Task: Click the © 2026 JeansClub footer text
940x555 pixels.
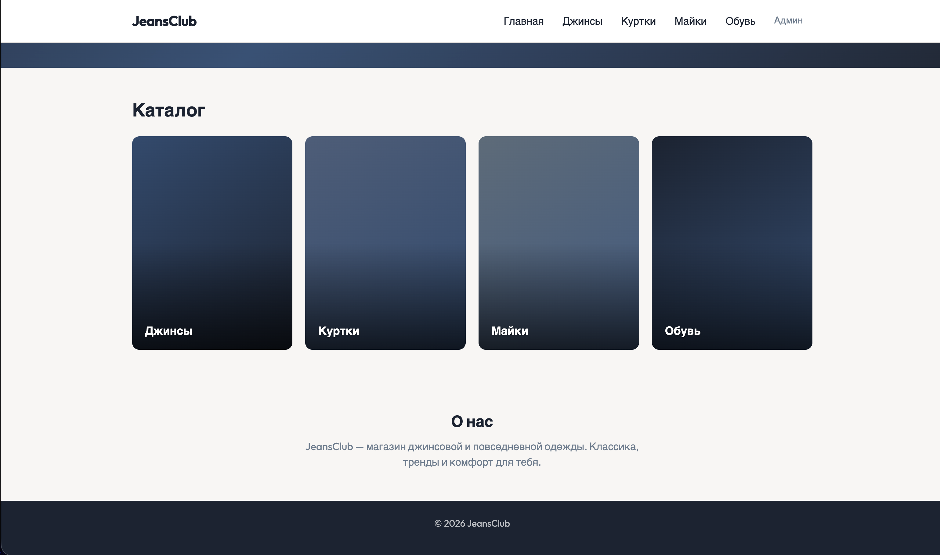Action: [x=472, y=523]
